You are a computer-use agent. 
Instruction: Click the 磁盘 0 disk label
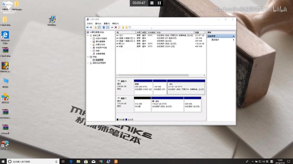123,81
